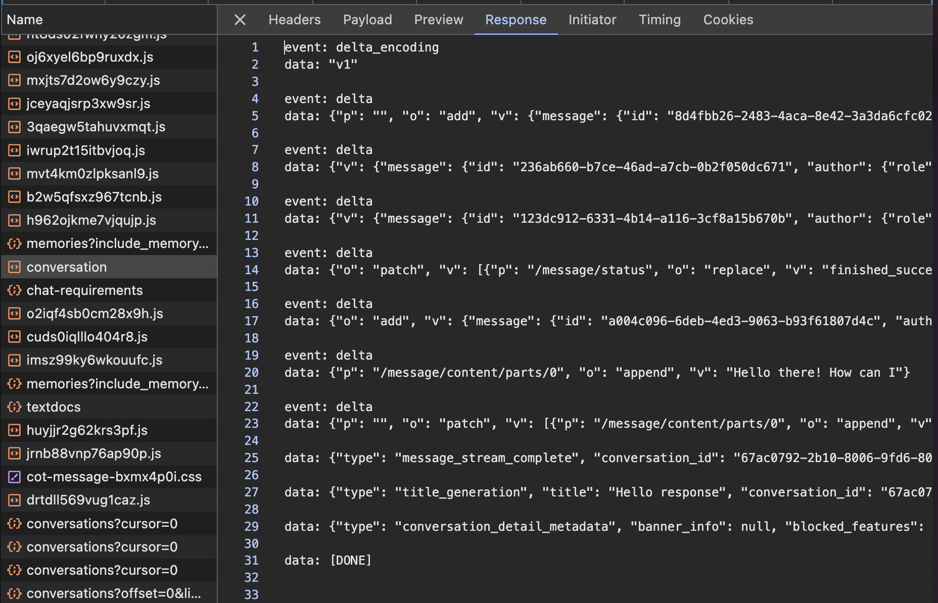Viewport: 938px width, 603px height.
Task: Click line number 5 in gutter
Action: [x=255, y=116]
